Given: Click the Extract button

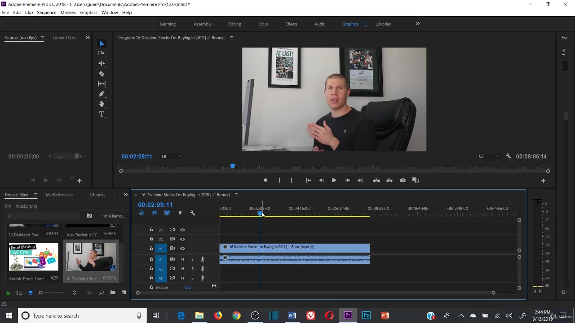Looking at the screenshot, I should [389, 180].
